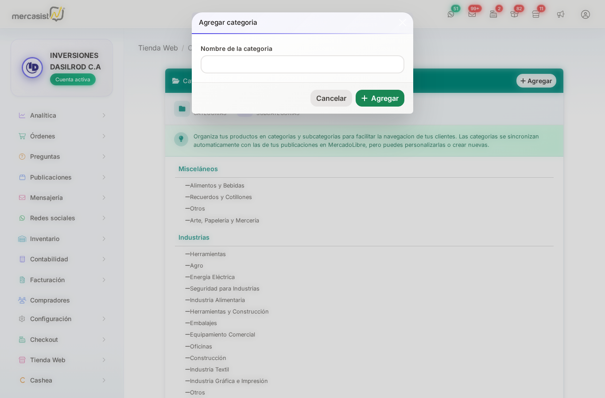Viewport: 605px width, 398px height.
Task: Click the announcements megaphone icon
Action: (561, 14)
